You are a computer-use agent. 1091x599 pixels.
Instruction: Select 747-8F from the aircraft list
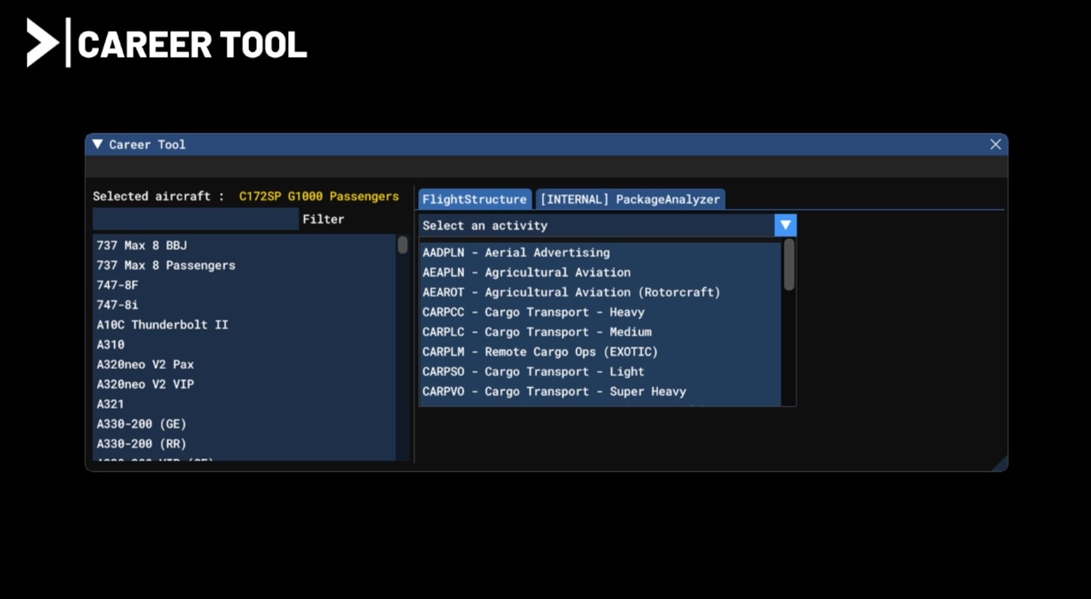(118, 285)
